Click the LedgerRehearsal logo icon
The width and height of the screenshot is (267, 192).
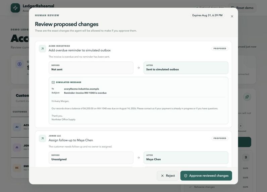tap(15, 8)
